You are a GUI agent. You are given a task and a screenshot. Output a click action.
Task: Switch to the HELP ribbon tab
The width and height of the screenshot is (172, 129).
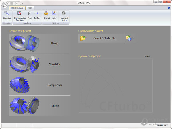[30, 8]
